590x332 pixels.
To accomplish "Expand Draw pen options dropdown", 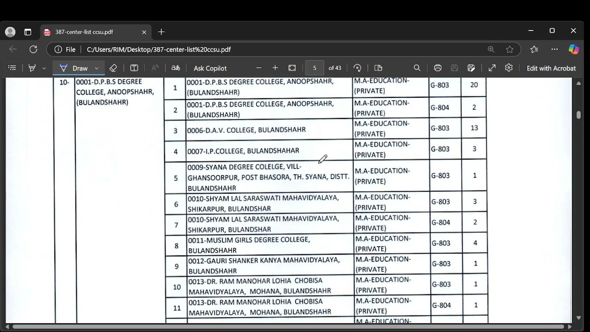I will [x=96, y=68].
